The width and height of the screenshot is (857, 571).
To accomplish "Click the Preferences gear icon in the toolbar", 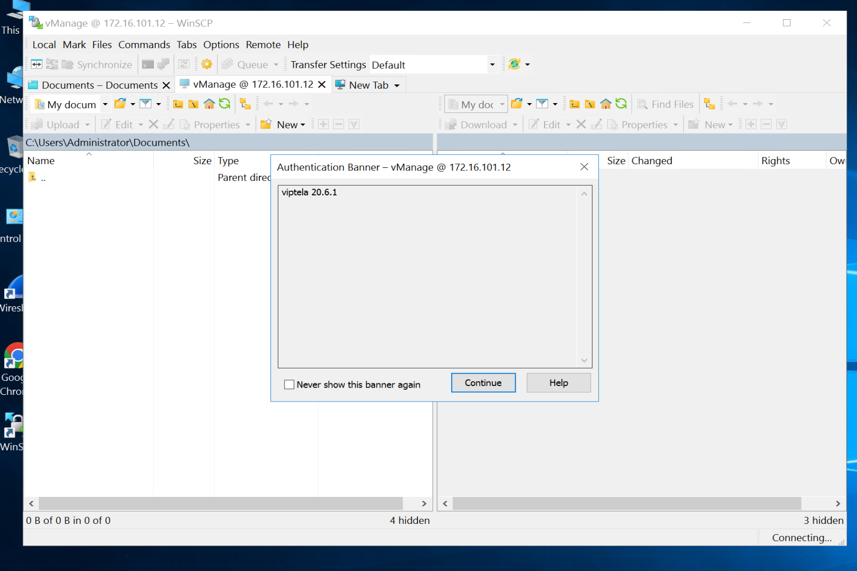I will pyautogui.click(x=207, y=64).
